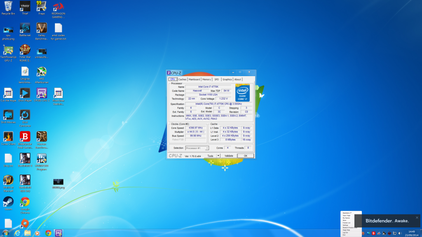Click the Intel Core i7 logo
This screenshot has width=422, height=237.
pyautogui.click(x=242, y=93)
